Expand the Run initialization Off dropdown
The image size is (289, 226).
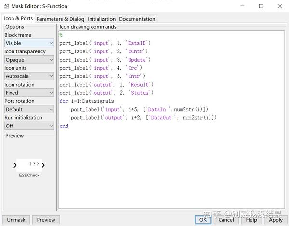pyautogui.click(x=29, y=126)
